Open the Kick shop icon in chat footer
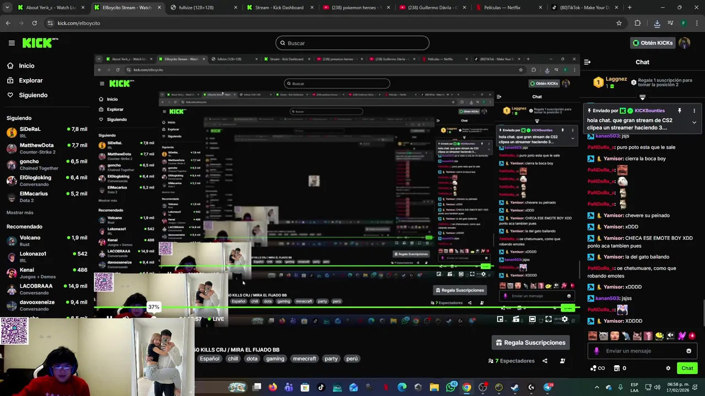Image resolution: width=705 pixels, height=396 pixels. point(616,369)
